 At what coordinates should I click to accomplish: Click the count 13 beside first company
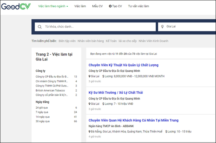(x=76, y=77)
